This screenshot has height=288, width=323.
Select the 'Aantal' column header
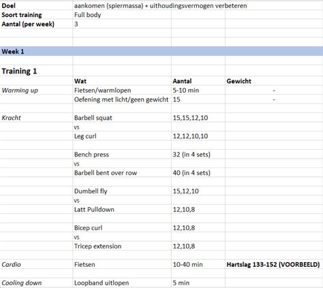click(198, 81)
